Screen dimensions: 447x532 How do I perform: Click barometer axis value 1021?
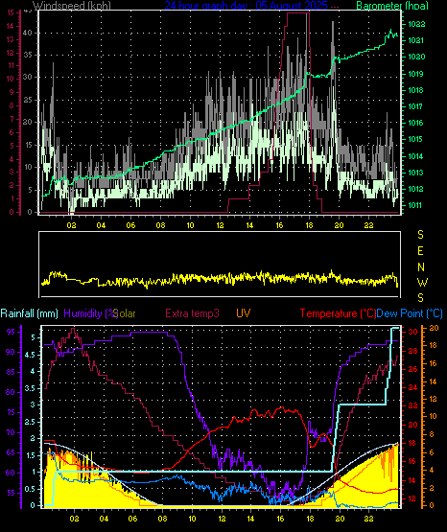415,40
